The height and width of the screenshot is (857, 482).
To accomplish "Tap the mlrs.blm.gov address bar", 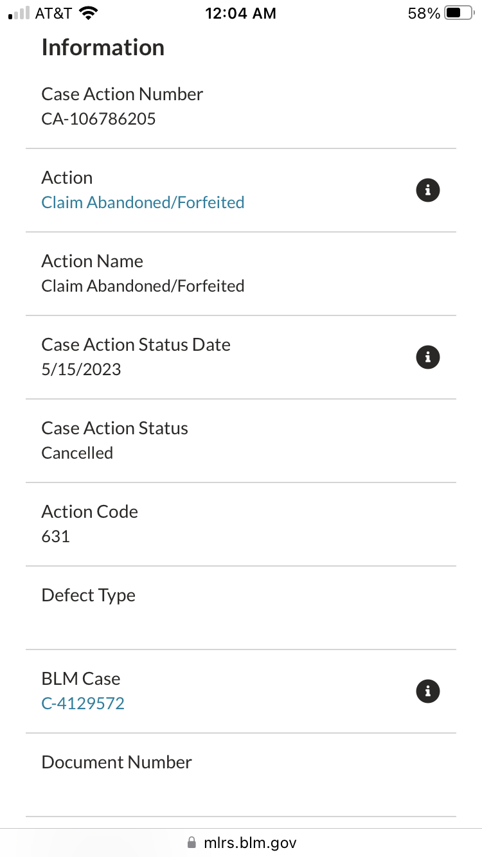I will click(x=249, y=842).
